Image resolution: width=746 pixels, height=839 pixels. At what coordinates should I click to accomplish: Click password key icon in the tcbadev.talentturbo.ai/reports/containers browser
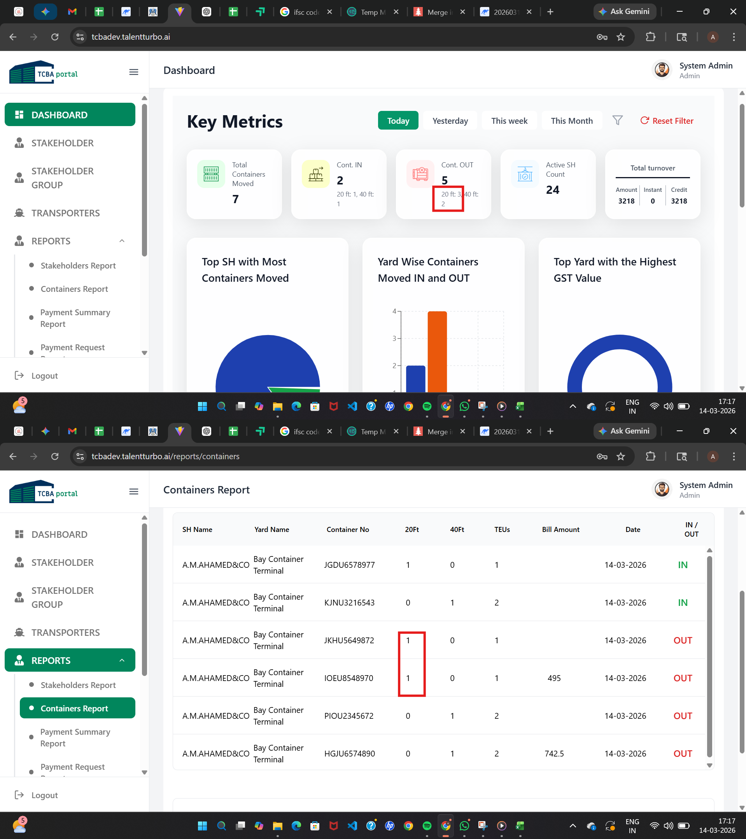point(602,456)
